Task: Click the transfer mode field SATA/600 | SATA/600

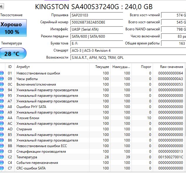Action: (97, 36)
